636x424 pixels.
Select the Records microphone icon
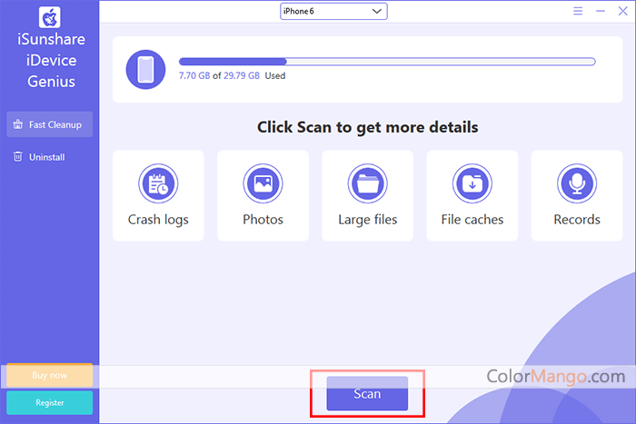[x=577, y=183]
